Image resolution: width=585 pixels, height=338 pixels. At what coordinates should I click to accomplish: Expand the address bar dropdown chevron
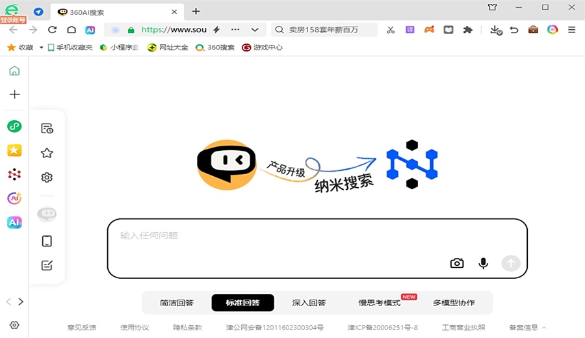pyautogui.click(x=255, y=30)
